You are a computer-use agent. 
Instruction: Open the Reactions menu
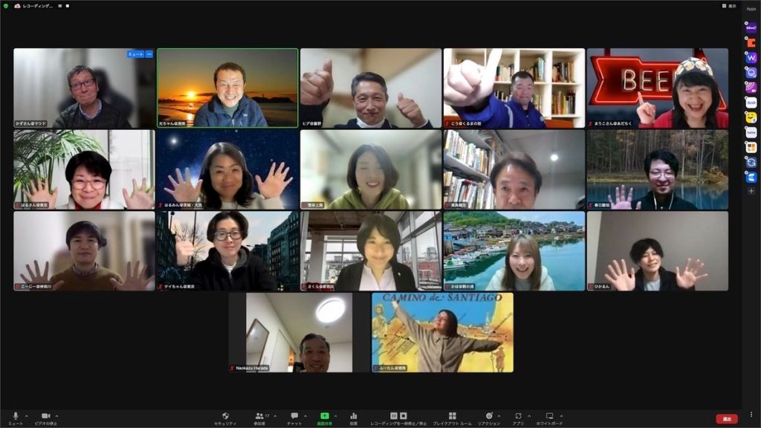coord(488,417)
